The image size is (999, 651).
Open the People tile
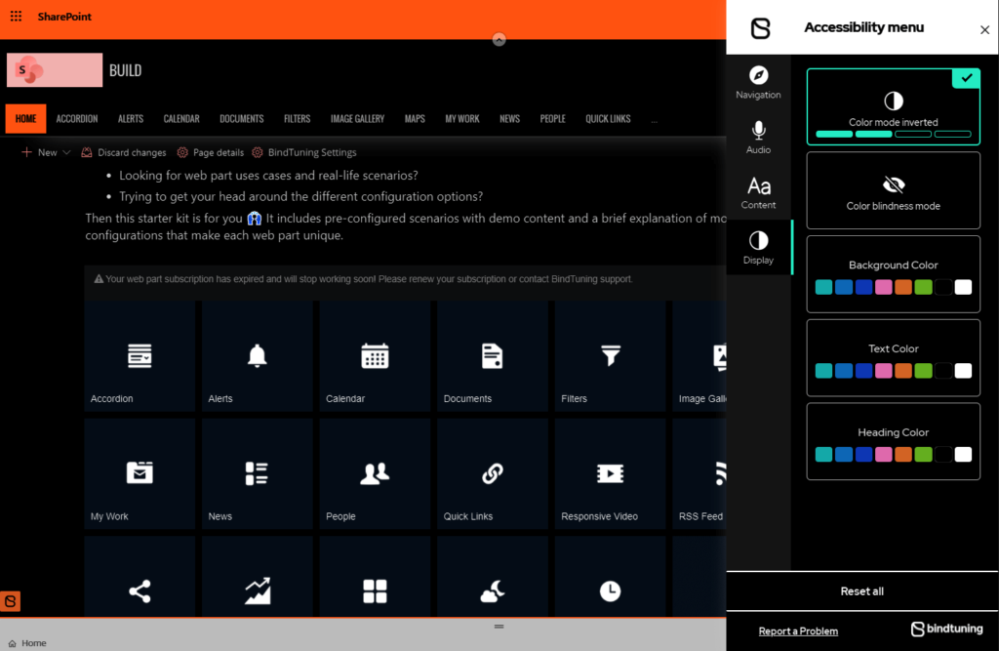pos(375,473)
